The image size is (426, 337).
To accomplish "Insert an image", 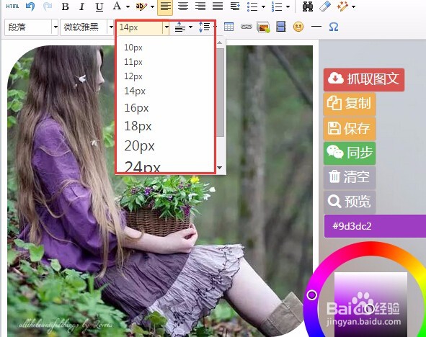I will pos(264,27).
